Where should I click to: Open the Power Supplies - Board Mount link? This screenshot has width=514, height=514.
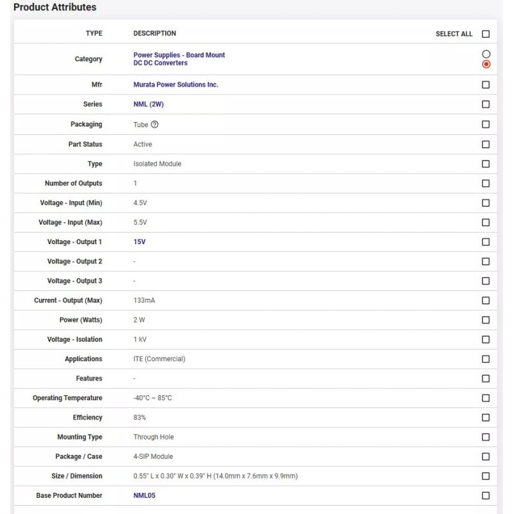(179, 55)
